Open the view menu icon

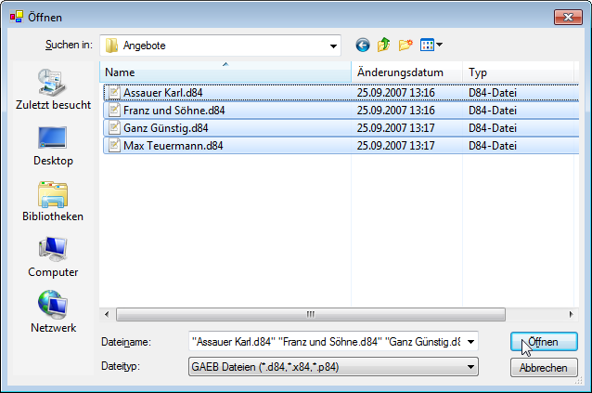tap(431, 45)
